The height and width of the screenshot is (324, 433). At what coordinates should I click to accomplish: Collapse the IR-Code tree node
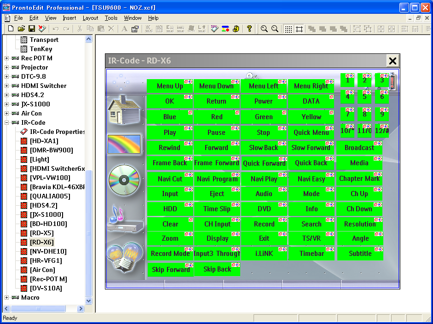(x=7, y=122)
